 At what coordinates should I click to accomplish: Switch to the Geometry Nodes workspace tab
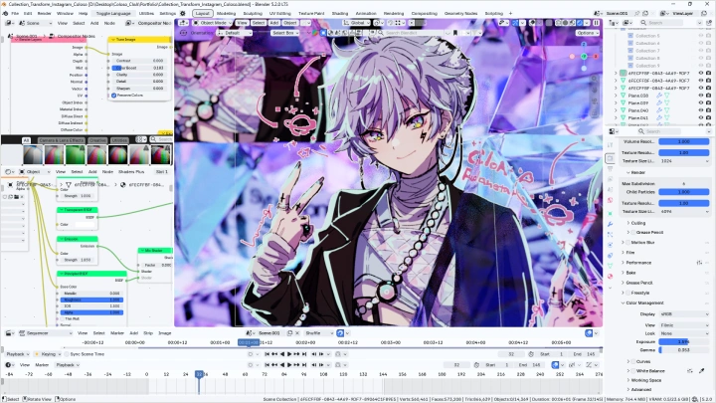pos(460,13)
